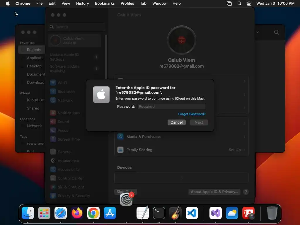This screenshot has width=300, height=225.
Task: Open the App Store from the Dock
Action: [x=110, y=213]
